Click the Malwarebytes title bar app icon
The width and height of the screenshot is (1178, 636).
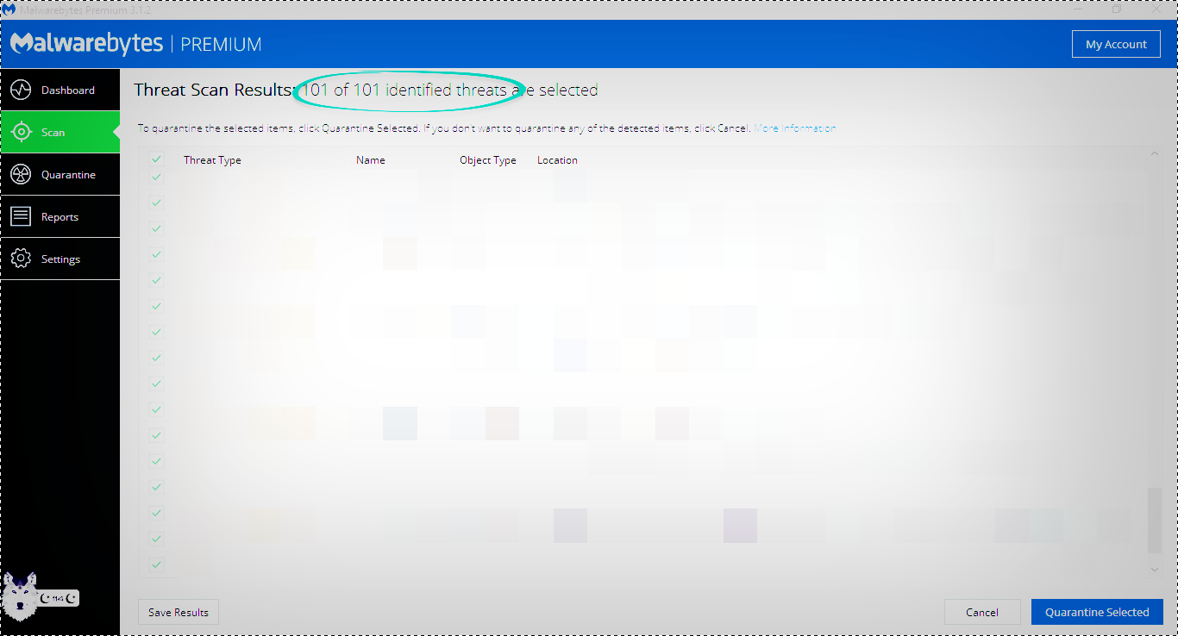pyautogui.click(x=9, y=9)
